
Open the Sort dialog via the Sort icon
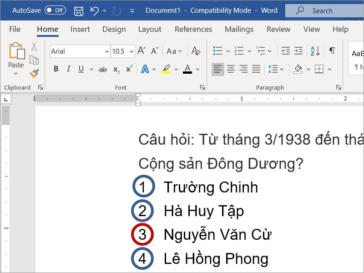coord(314,51)
